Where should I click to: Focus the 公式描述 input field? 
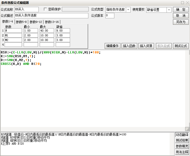(51, 16)
